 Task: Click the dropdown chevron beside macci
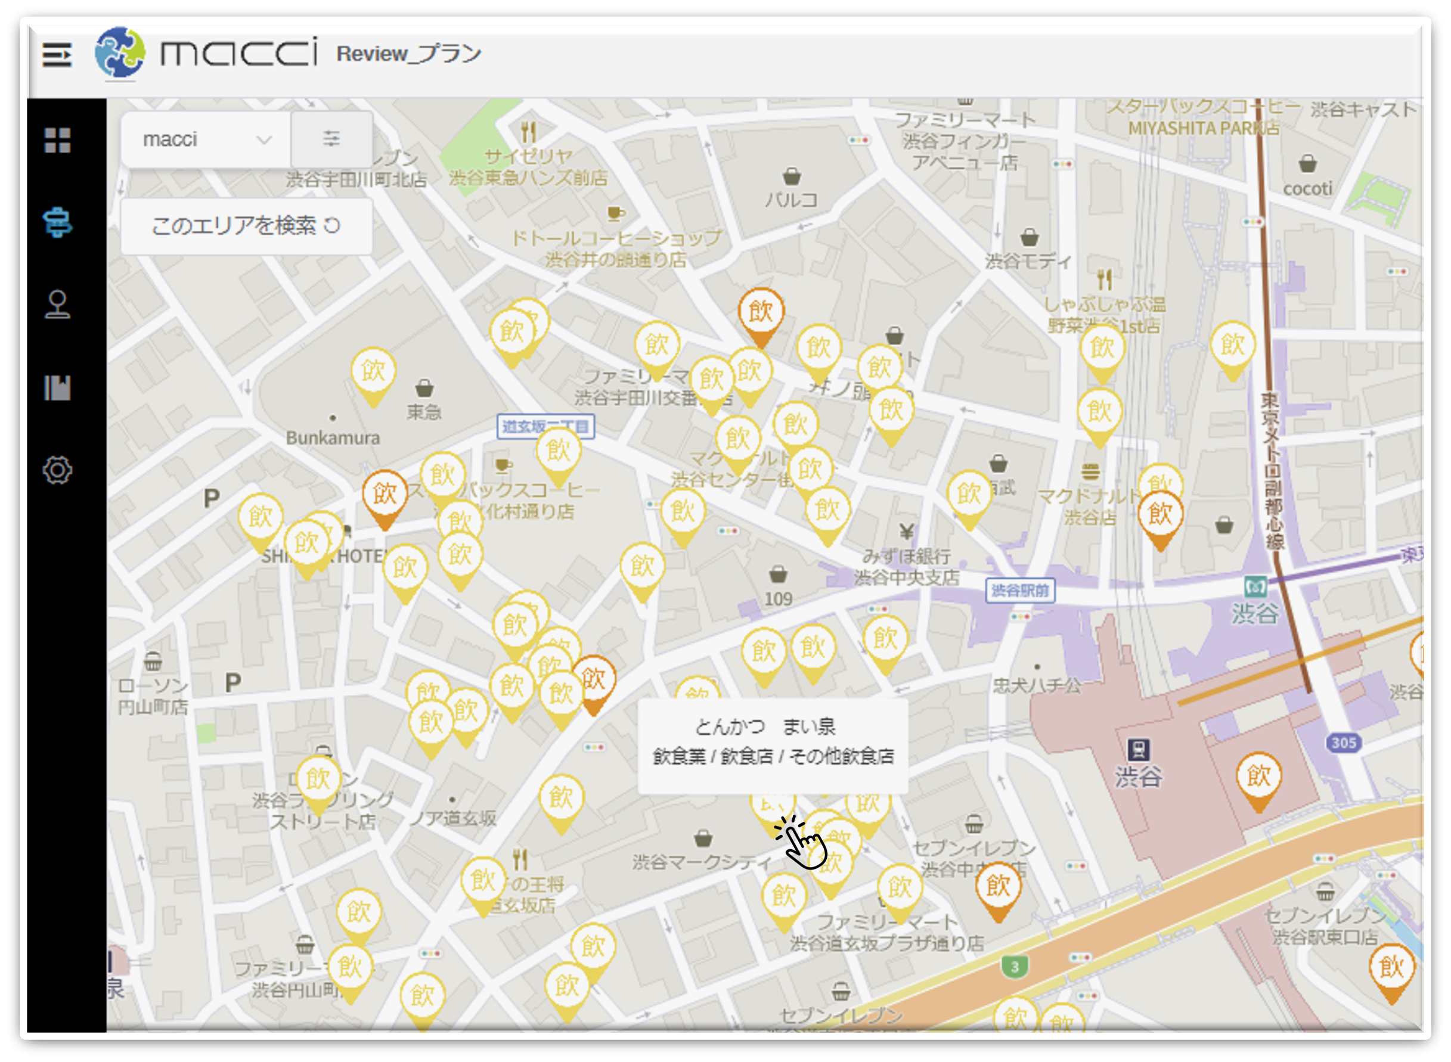click(263, 139)
